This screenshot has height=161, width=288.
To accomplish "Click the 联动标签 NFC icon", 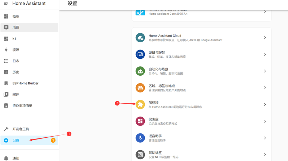I will click(140, 155).
